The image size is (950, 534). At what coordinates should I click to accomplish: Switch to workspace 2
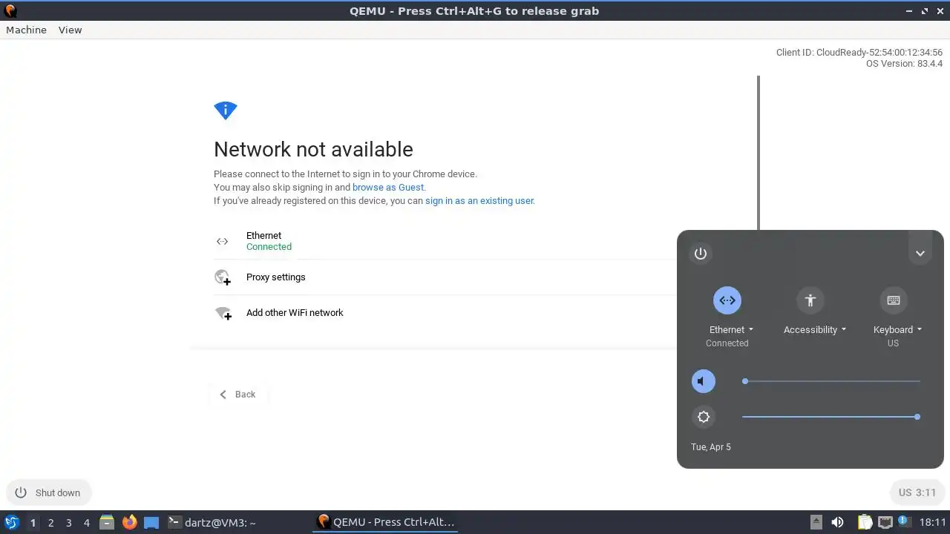(x=50, y=522)
